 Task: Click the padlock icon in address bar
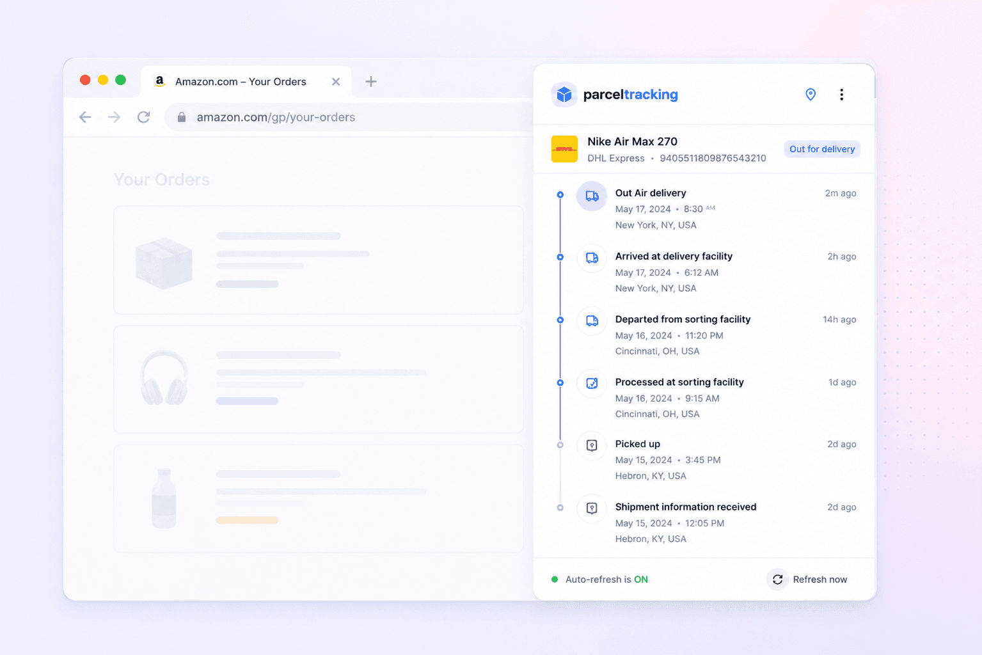[182, 117]
